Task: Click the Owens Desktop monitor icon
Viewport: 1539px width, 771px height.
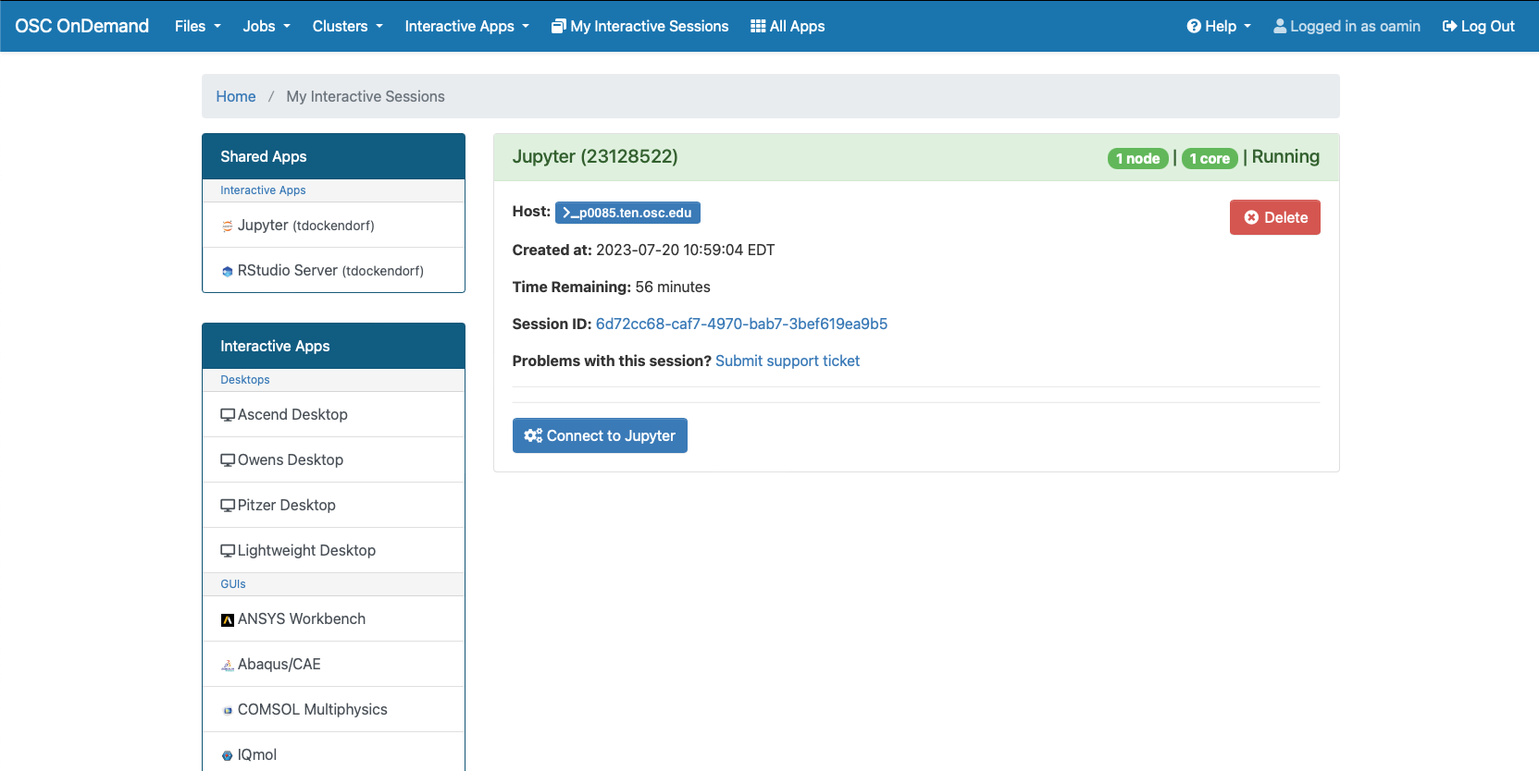Action: [228, 460]
